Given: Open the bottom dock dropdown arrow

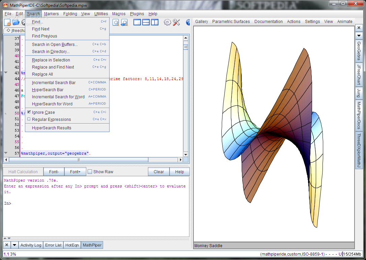Looking at the screenshot, I should point(14,245).
